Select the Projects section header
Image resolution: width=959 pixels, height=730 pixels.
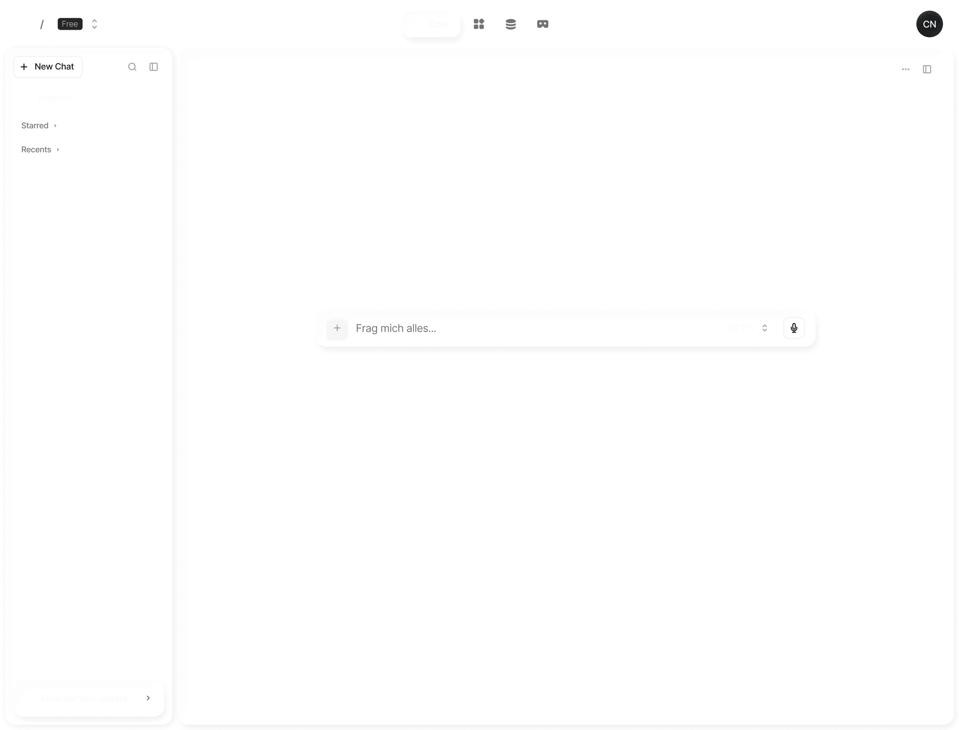(55, 98)
